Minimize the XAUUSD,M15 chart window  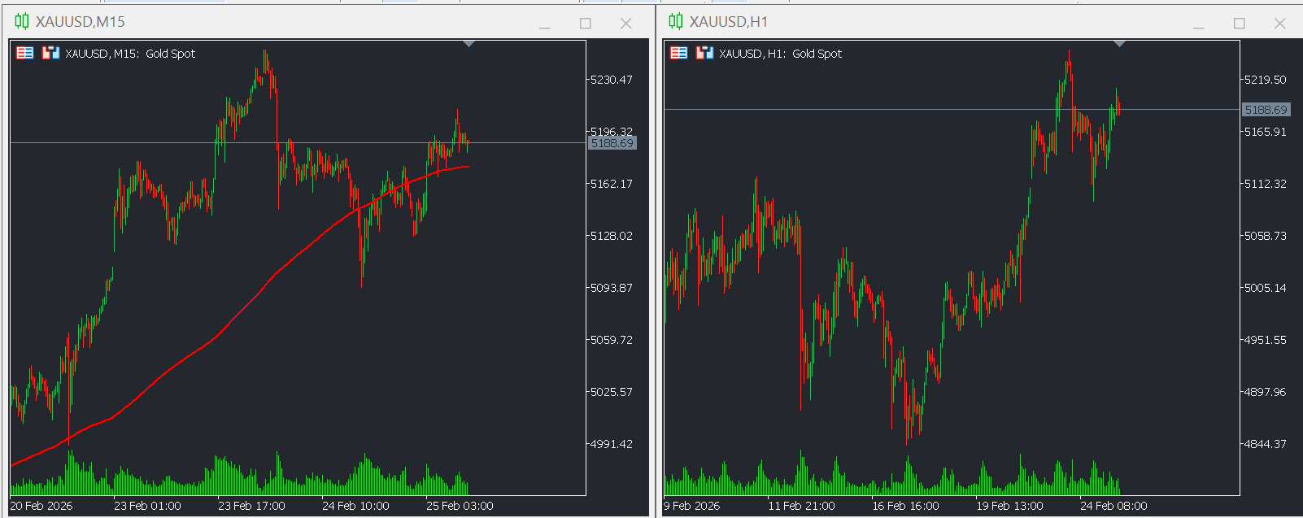point(545,24)
